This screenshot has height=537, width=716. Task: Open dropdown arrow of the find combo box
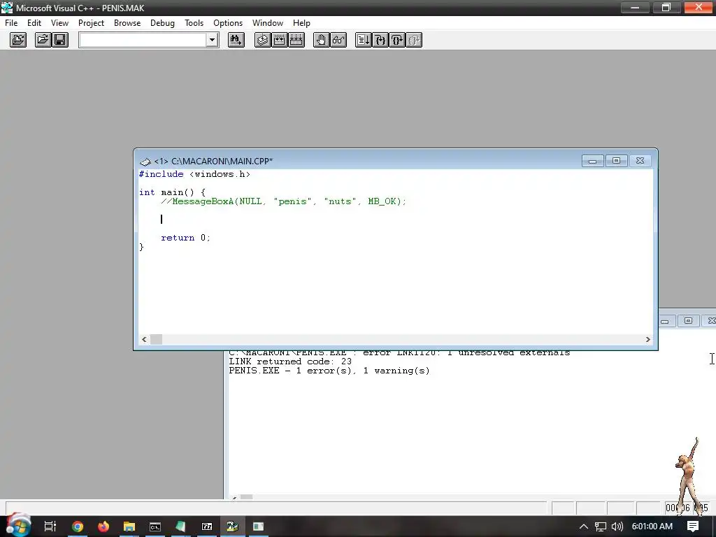point(212,40)
